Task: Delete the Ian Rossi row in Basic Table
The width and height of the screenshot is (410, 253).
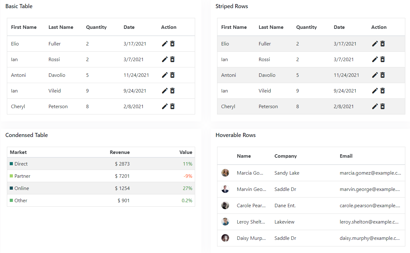Action: tap(173, 59)
